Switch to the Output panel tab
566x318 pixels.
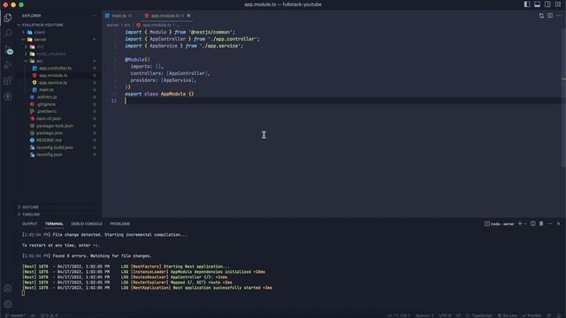pos(29,223)
